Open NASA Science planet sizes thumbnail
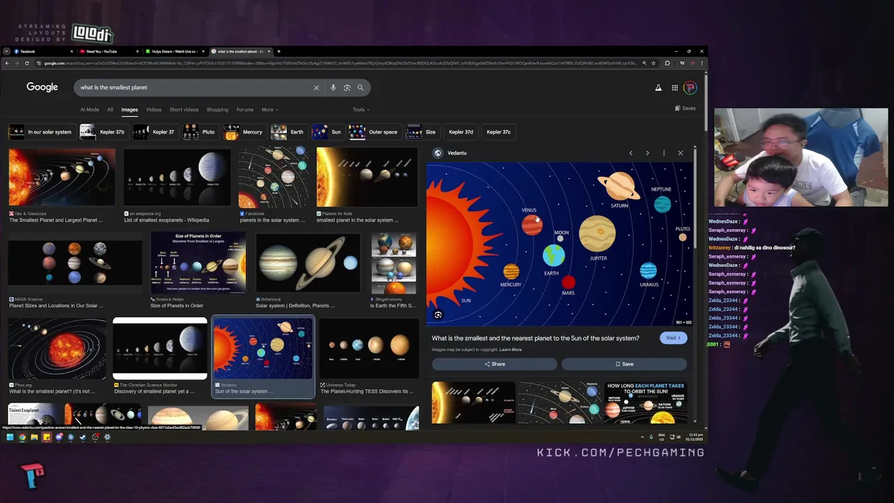 tap(75, 263)
